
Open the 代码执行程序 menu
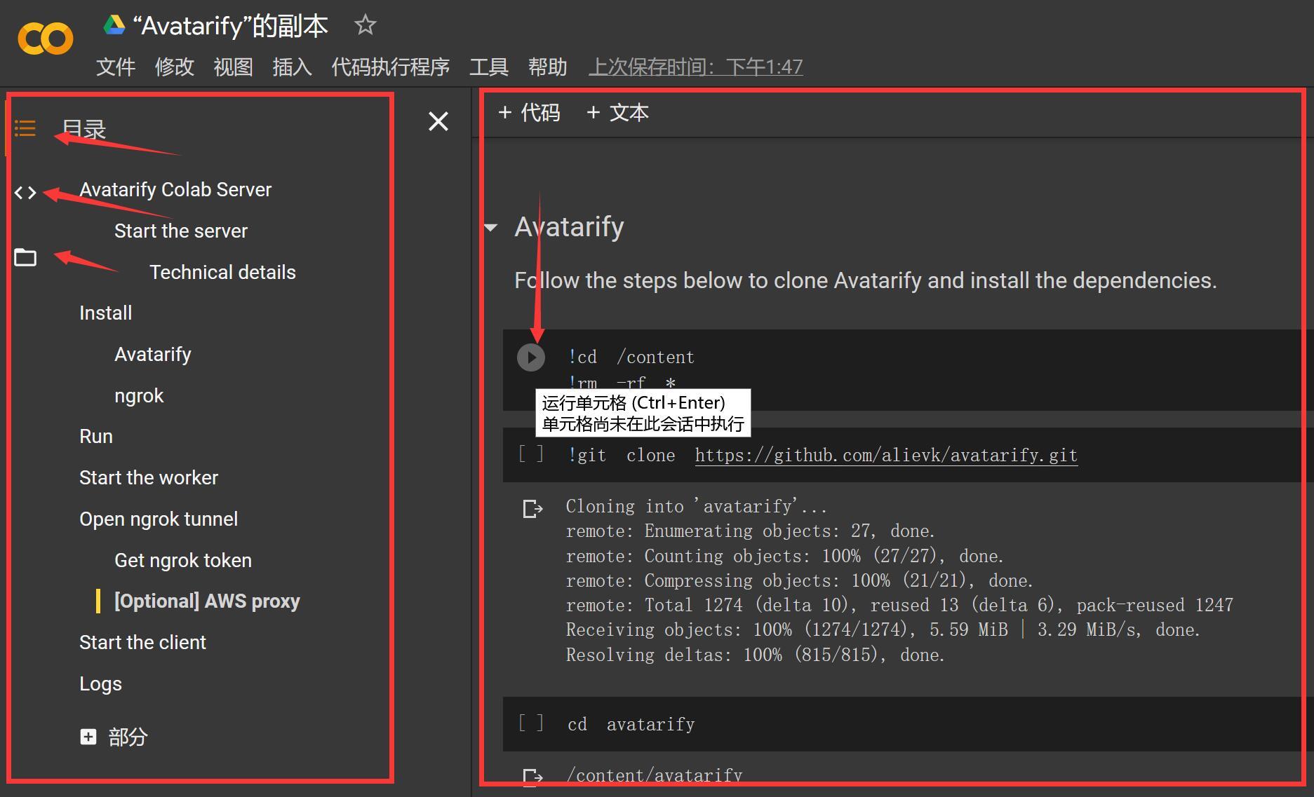click(391, 67)
